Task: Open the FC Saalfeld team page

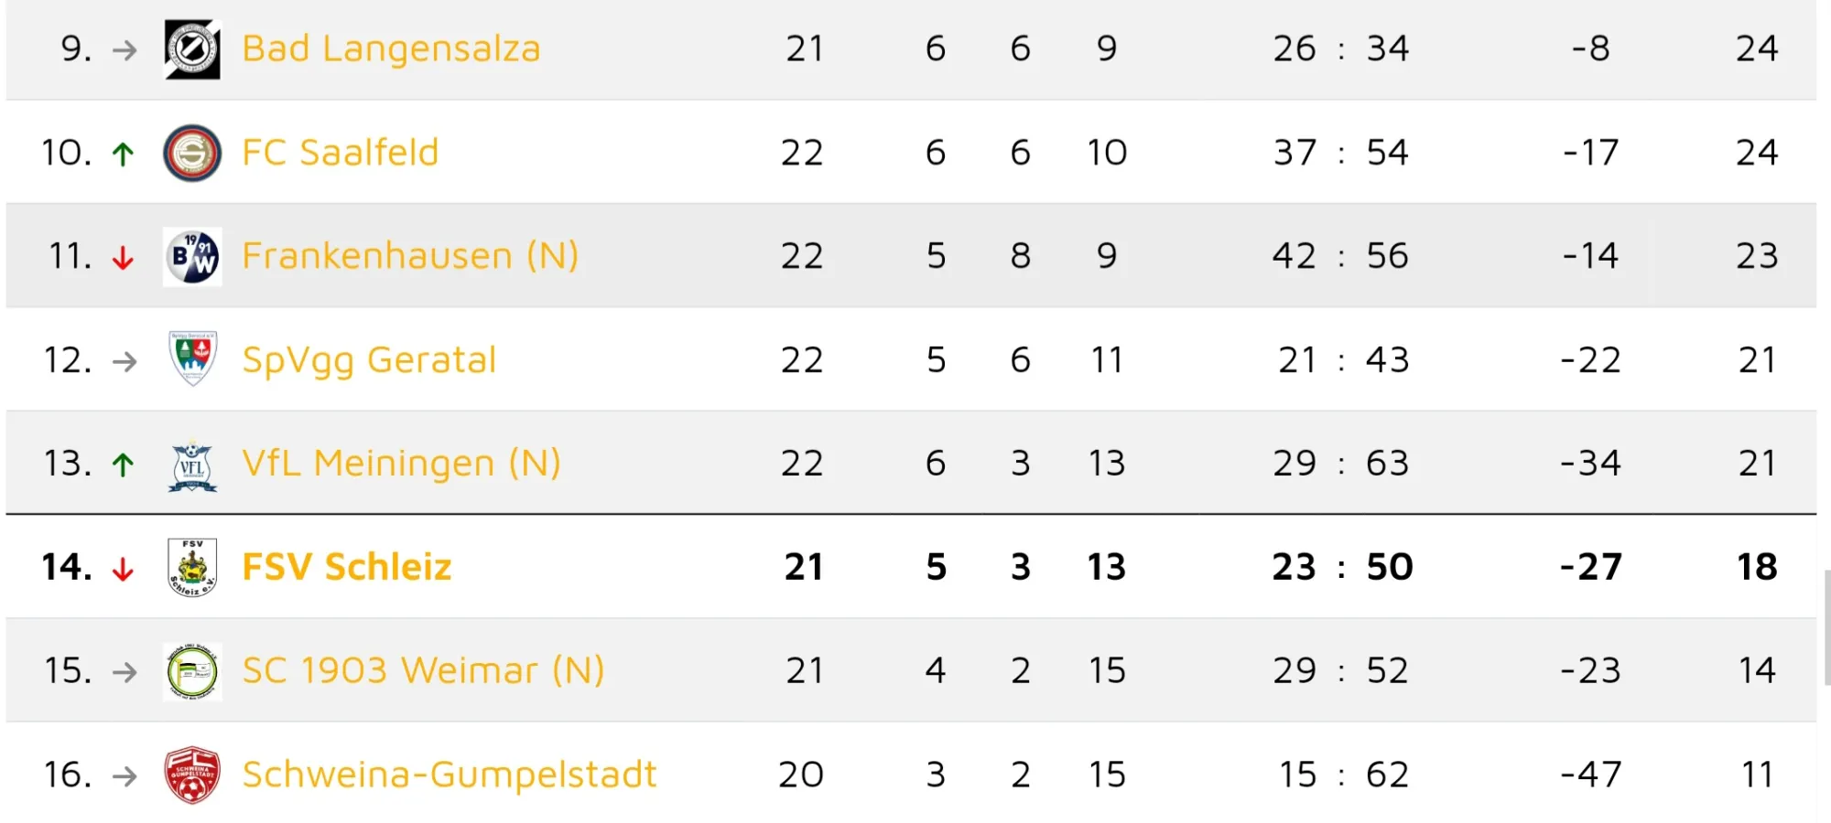Action: [x=340, y=153]
